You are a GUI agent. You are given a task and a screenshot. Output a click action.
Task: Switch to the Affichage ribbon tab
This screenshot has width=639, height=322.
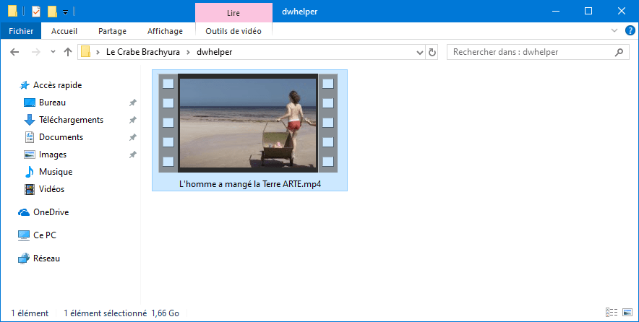tap(165, 31)
